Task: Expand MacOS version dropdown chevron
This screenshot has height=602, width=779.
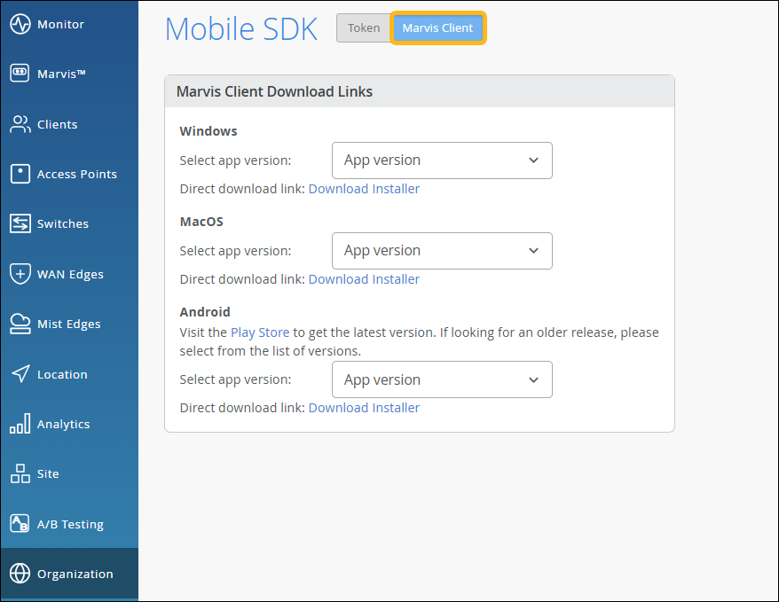Action: [x=533, y=251]
